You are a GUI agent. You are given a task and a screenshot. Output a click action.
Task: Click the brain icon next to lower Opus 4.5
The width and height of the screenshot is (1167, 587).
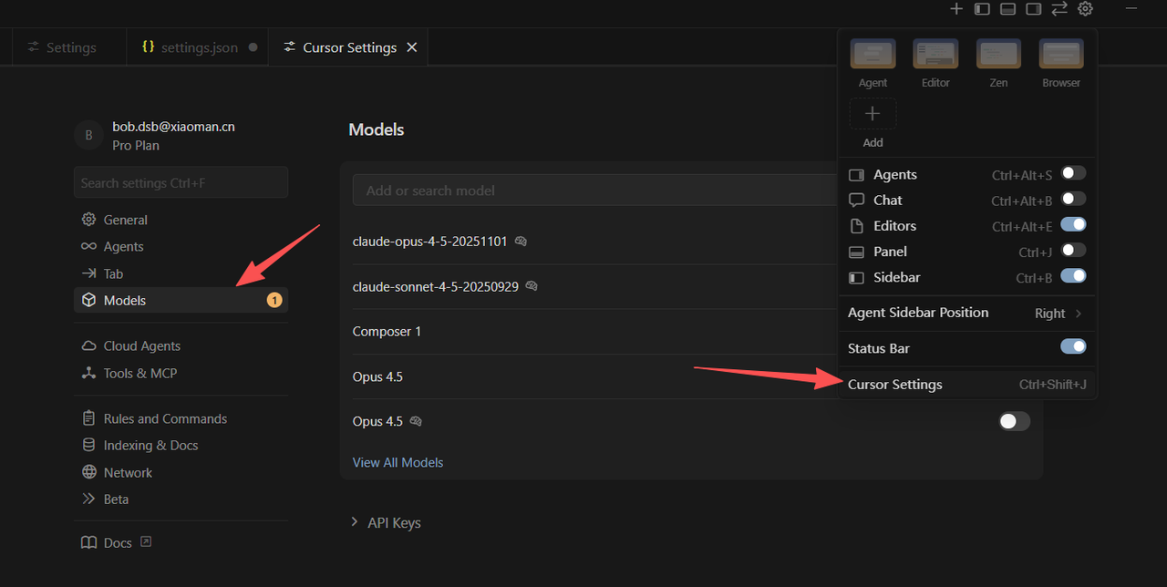click(x=416, y=421)
